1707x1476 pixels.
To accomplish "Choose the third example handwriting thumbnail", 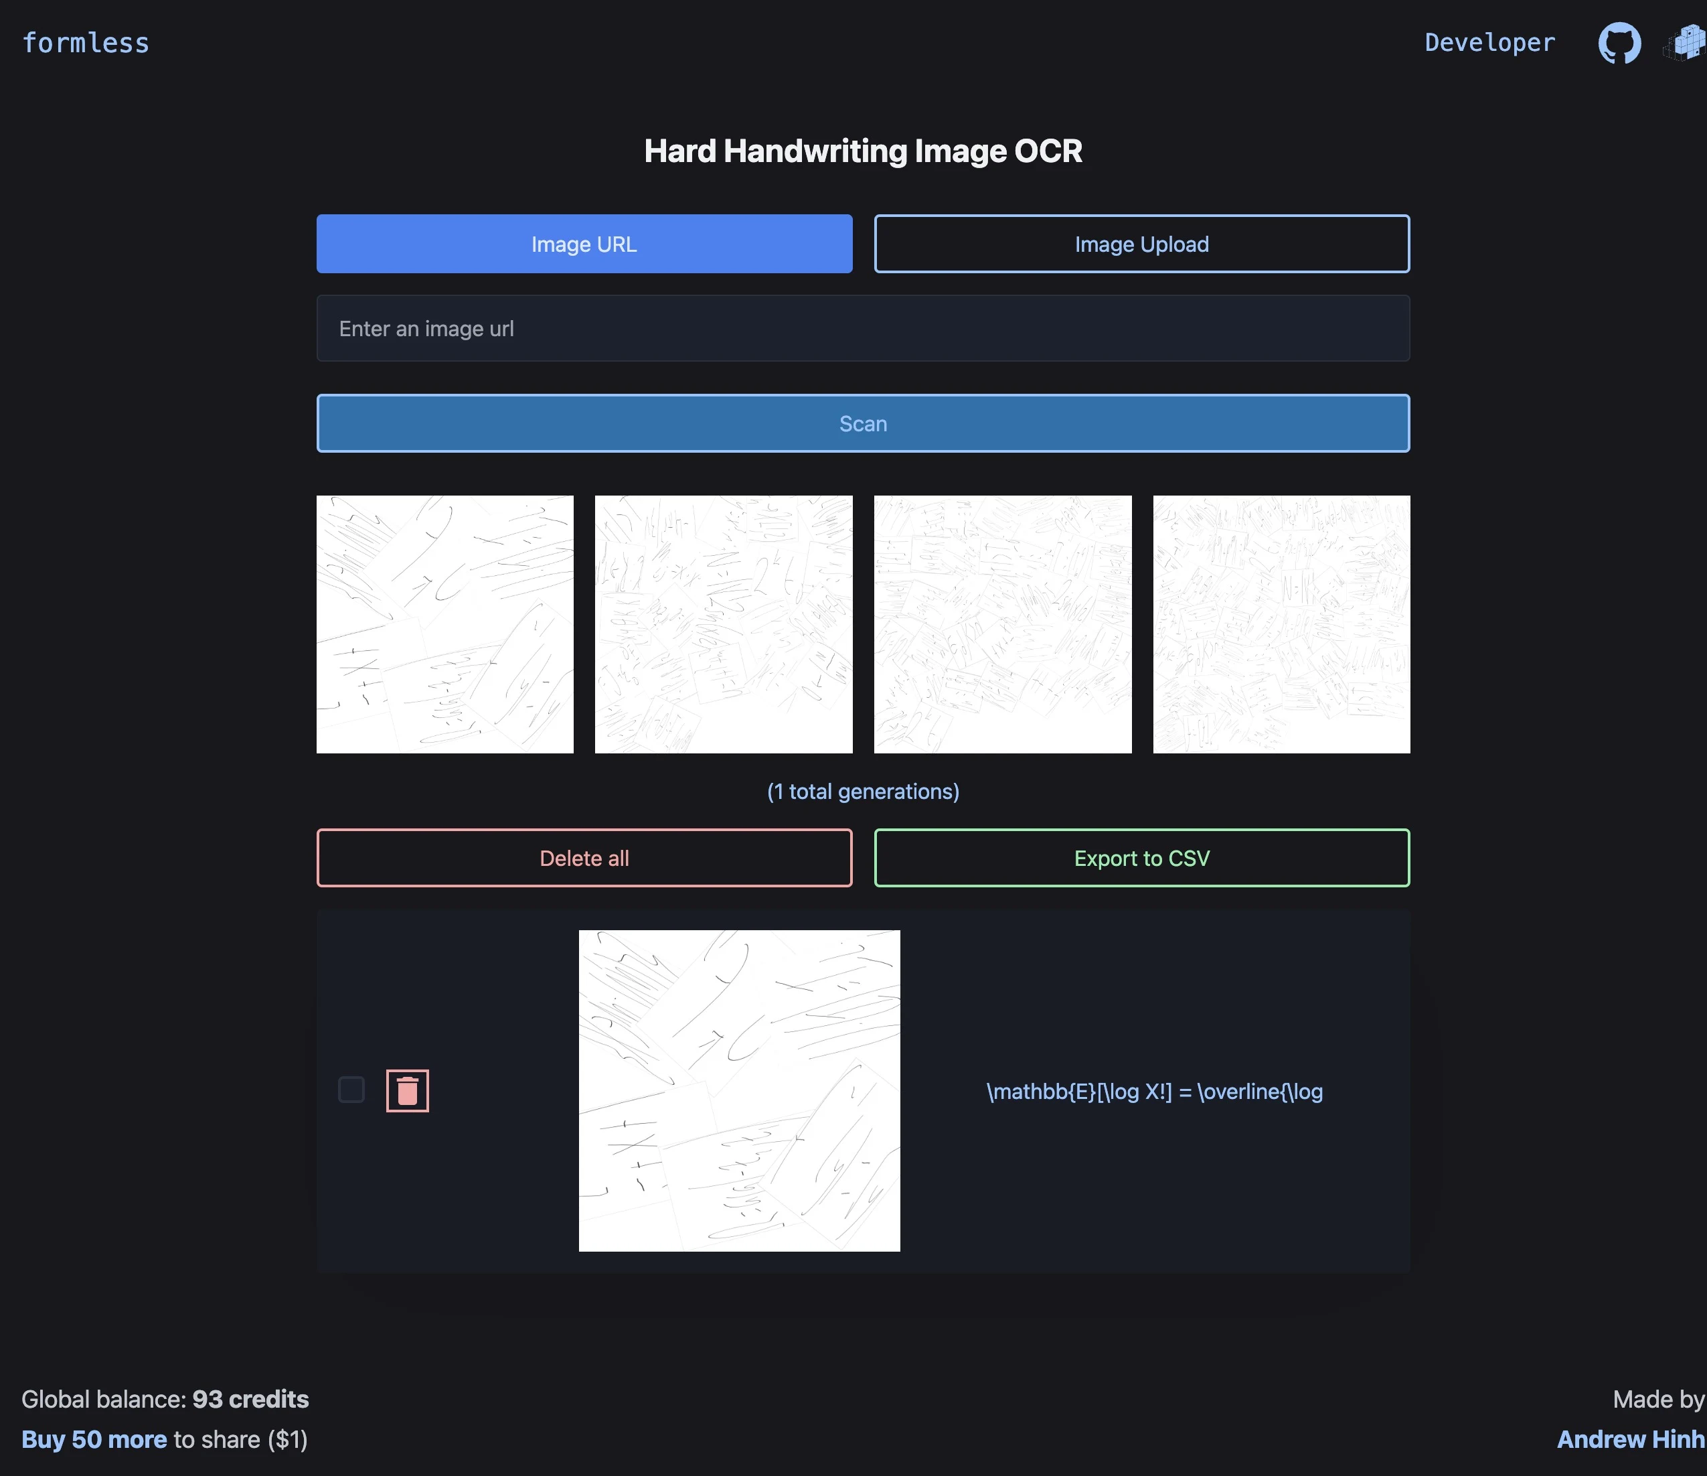I will pyautogui.click(x=1003, y=624).
